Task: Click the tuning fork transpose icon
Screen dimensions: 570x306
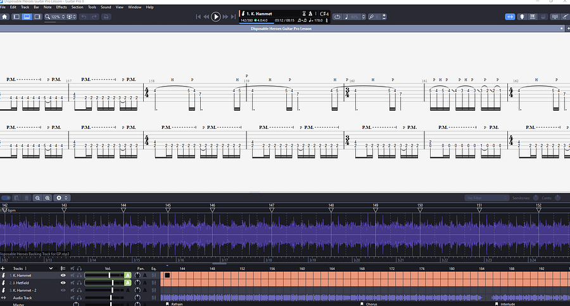Action: coord(371,16)
